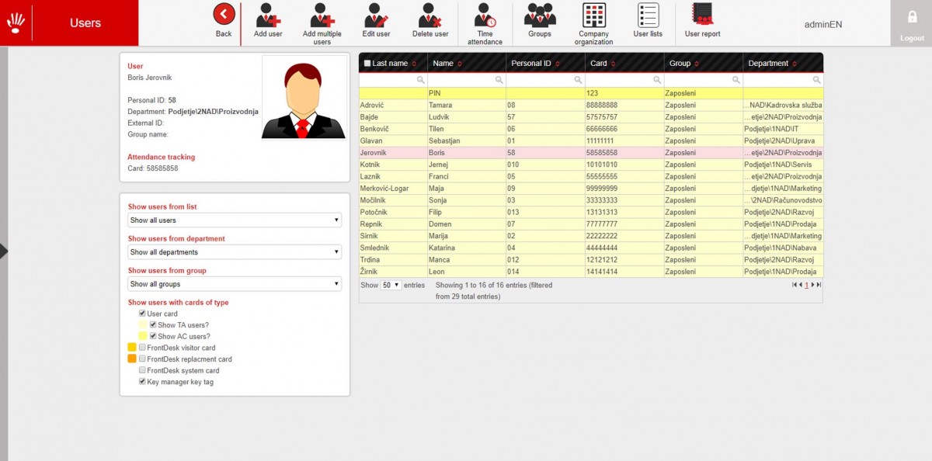Log out using the padlock icon

click(912, 17)
